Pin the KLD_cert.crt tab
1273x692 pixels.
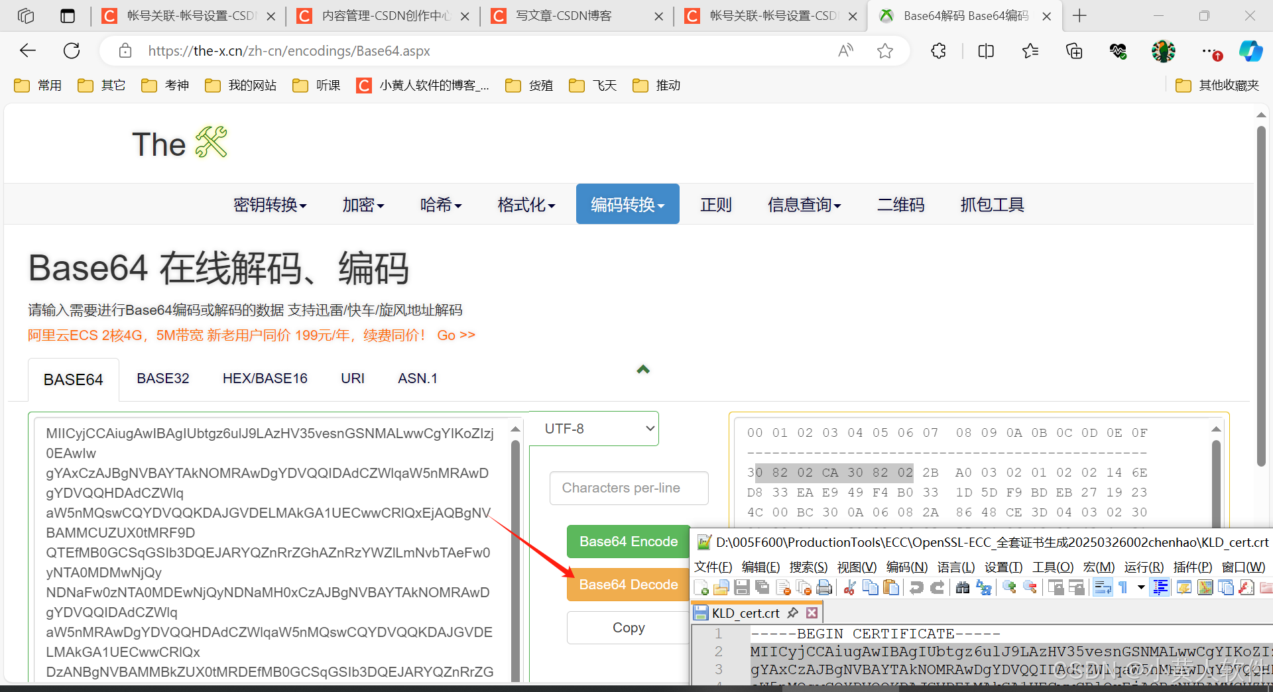tap(792, 613)
